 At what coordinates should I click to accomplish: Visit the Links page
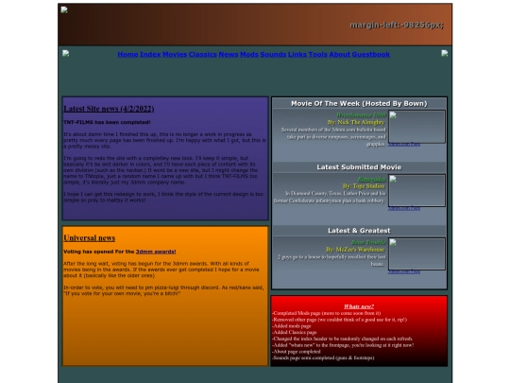click(x=297, y=55)
